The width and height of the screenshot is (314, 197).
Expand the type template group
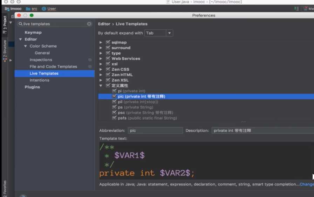pos(101,53)
